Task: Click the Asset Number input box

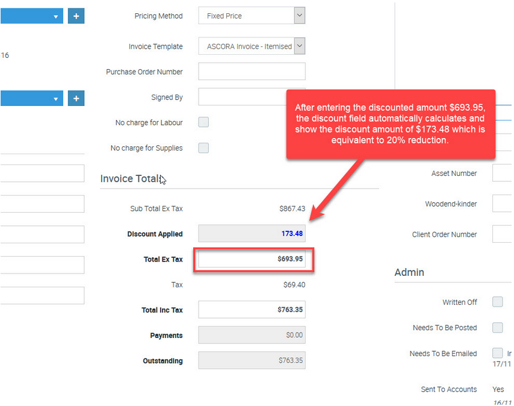Action: click(x=503, y=173)
